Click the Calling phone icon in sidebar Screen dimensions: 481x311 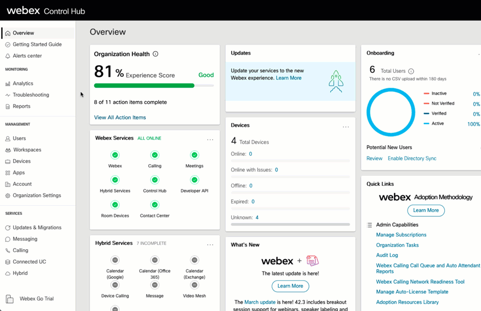pos(8,250)
